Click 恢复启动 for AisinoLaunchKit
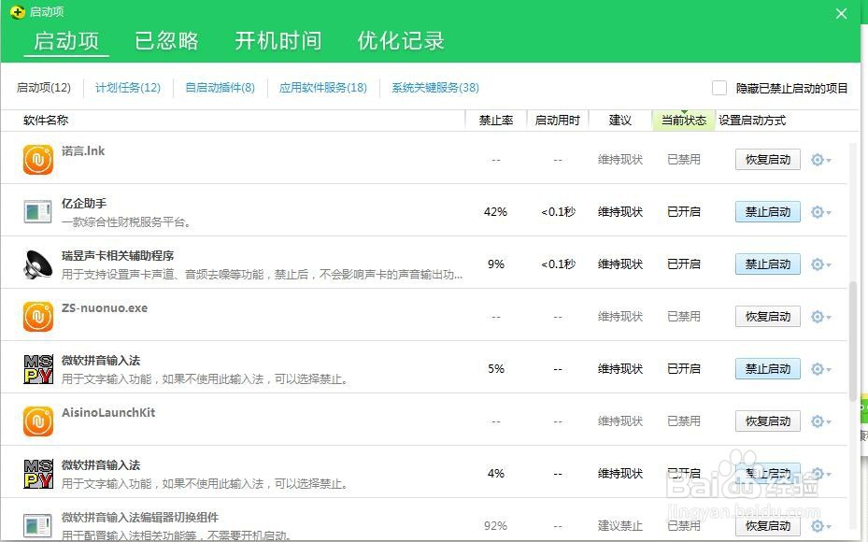The width and height of the screenshot is (868, 542). click(x=768, y=421)
